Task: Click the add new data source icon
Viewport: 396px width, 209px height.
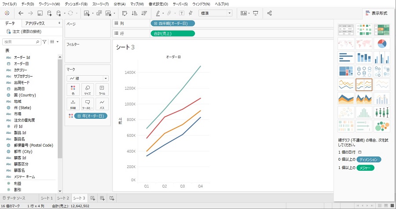Action: pyautogui.click(x=50, y=13)
